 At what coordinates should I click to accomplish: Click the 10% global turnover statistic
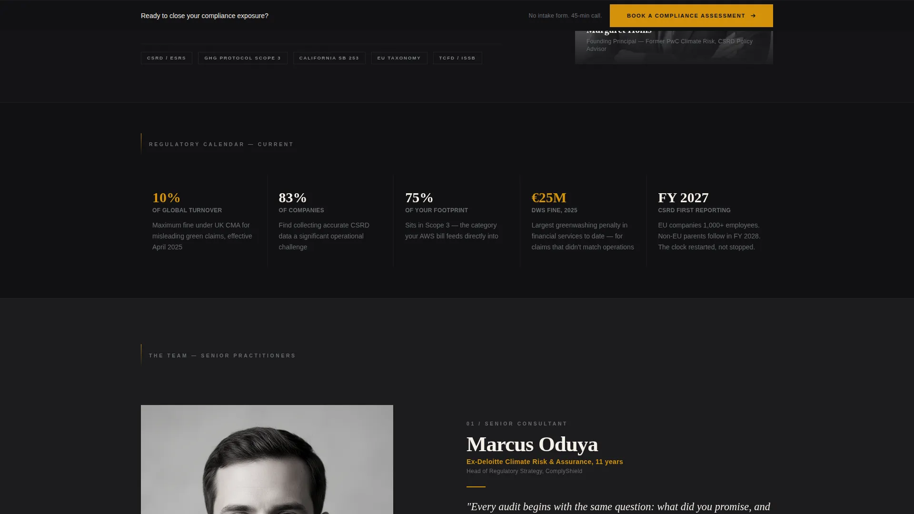click(166, 198)
